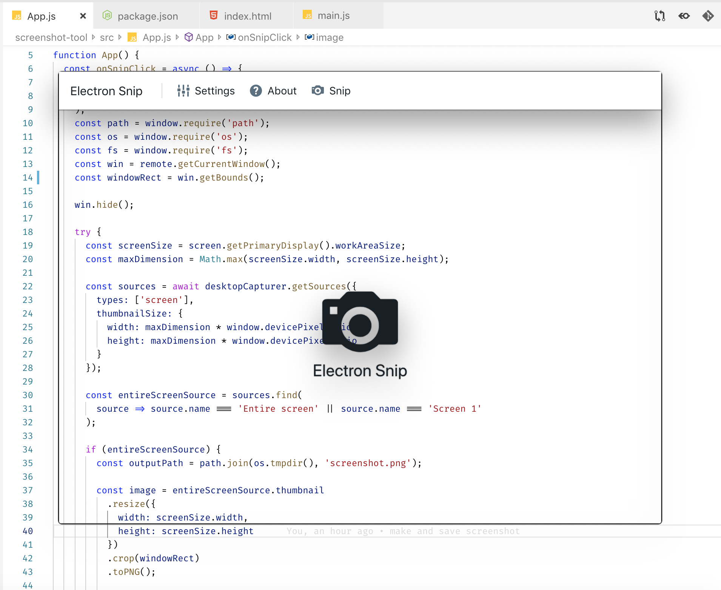Click the Electron Snip title in the app navbar
The width and height of the screenshot is (721, 590).
(106, 91)
